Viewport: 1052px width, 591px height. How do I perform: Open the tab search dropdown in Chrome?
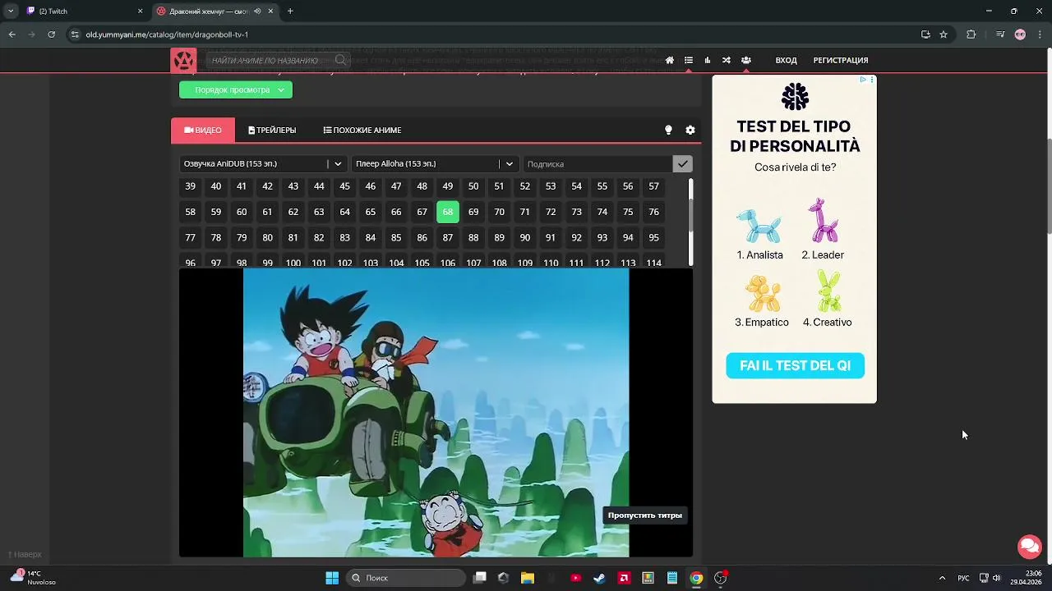point(11,11)
